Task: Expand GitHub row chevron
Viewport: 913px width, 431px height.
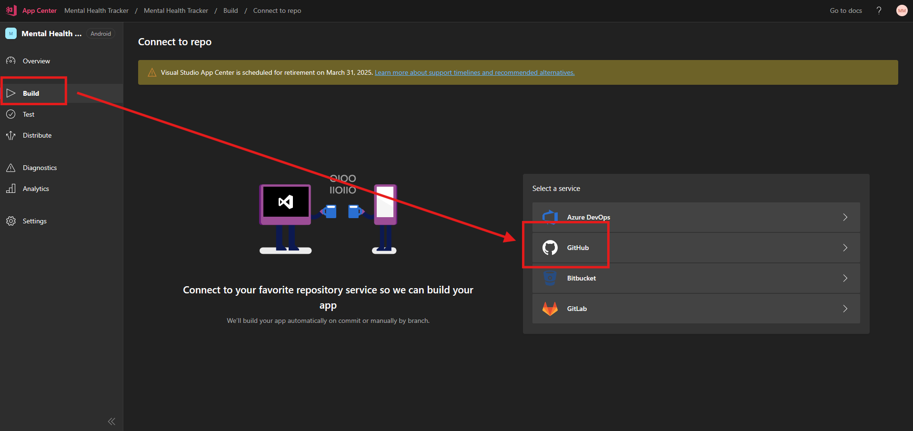Action: 845,248
